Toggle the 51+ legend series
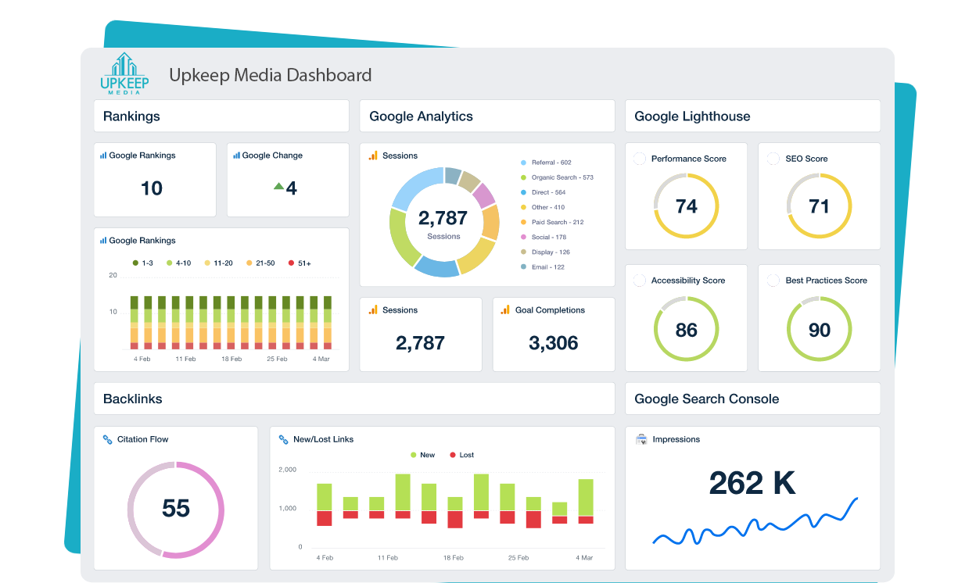The width and height of the screenshot is (976, 583). [300, 263]
